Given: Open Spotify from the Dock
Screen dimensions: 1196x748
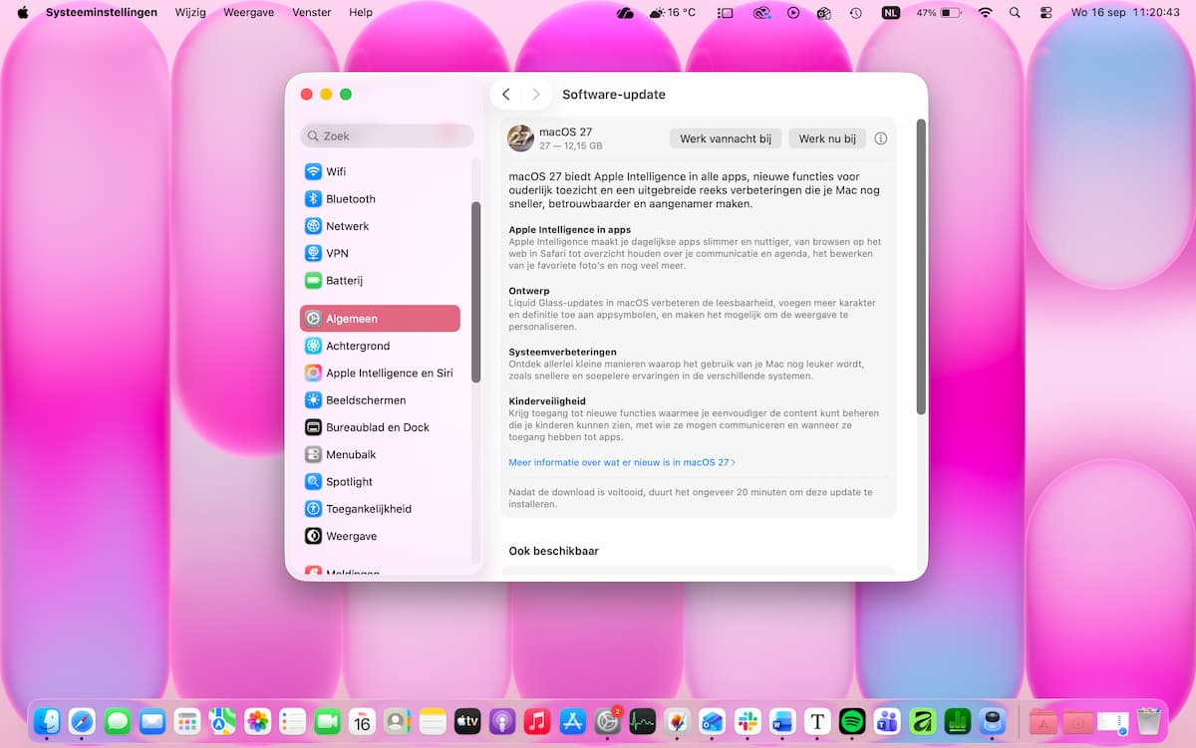Looking at the screenshot, I should coord(852,721).
